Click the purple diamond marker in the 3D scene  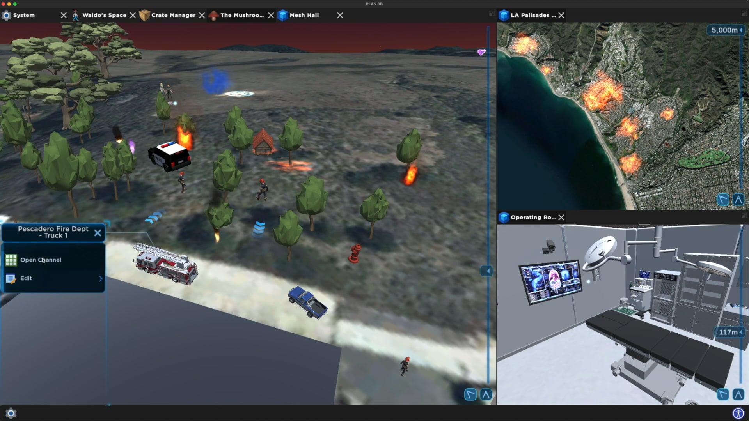[481, 52]
